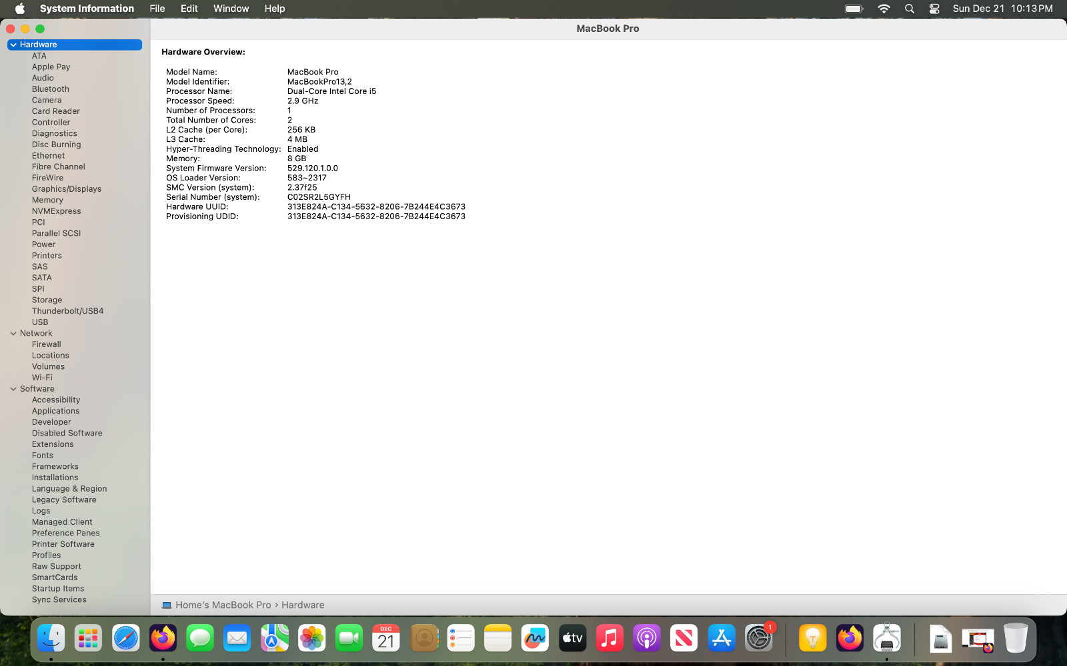Click the date and time in menu bar
This screenshot has width=1067, height=666.
[1002, 9]
